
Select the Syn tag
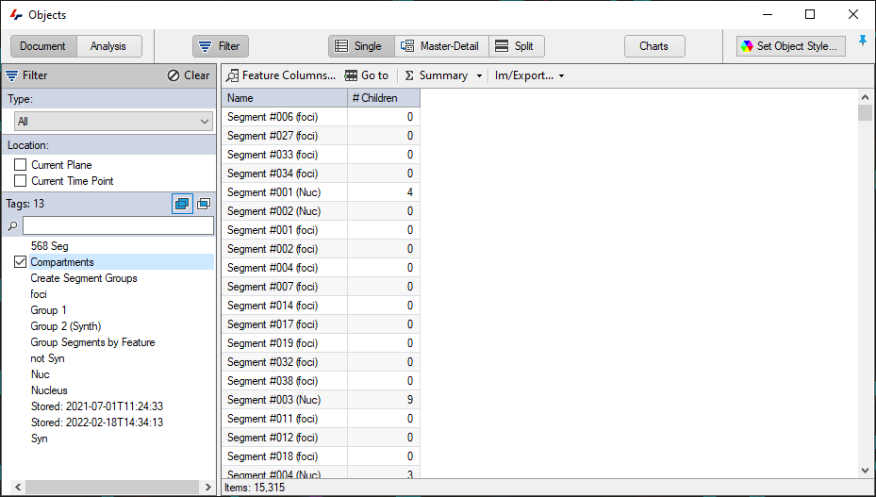point(39,439)
